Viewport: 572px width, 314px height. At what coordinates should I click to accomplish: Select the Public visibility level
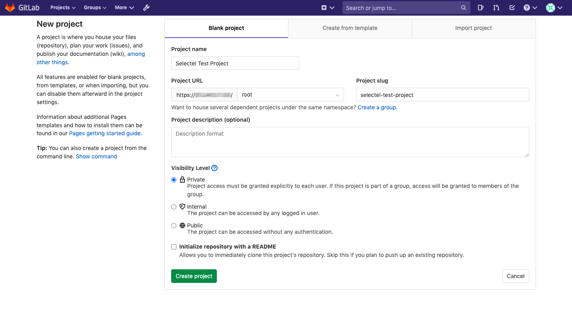tap(174, 225)
